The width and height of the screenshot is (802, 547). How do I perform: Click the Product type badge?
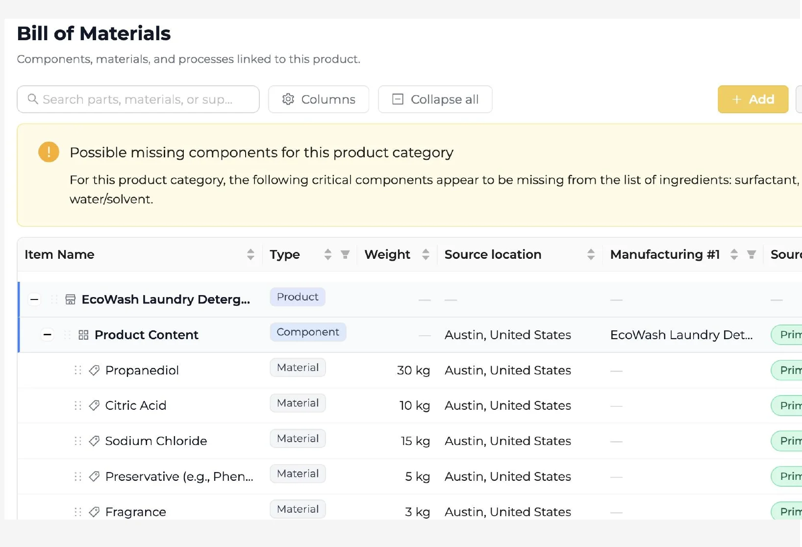tap(298, 297)
